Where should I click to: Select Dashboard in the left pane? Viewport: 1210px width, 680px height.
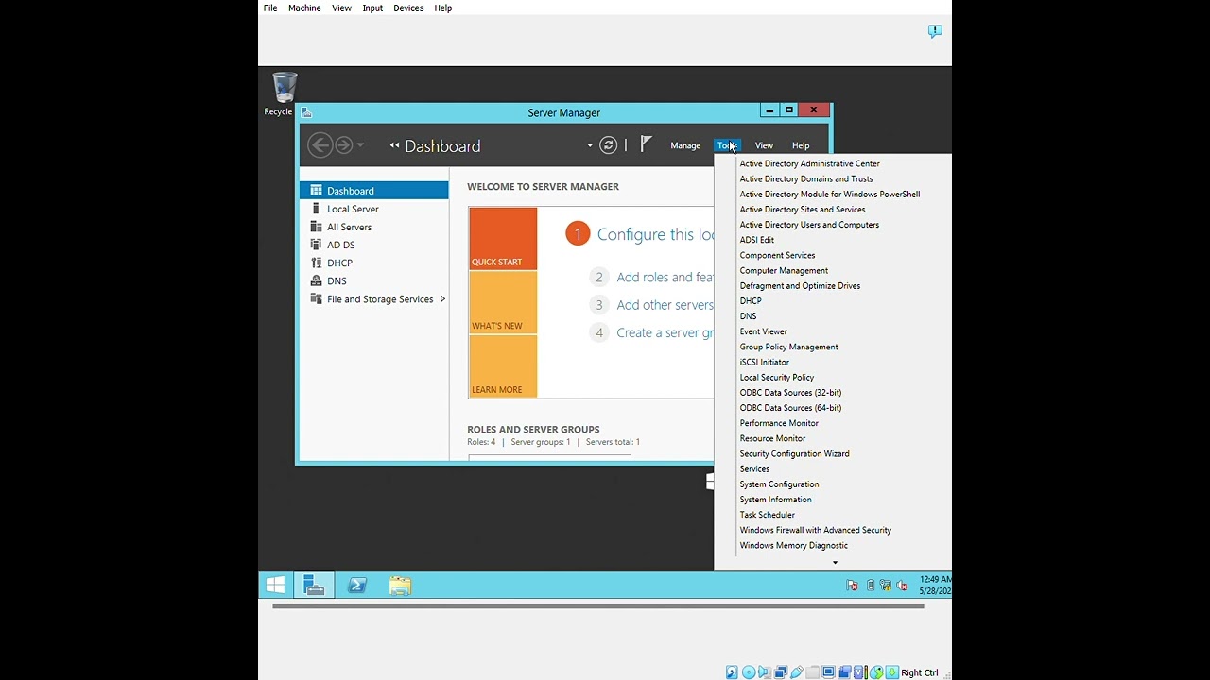click(x=373, y=191)
